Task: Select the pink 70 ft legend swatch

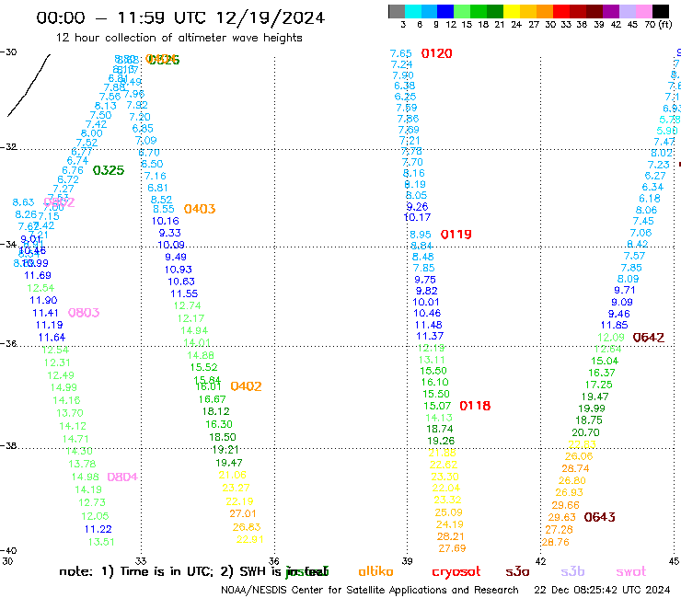Action: coord(642,11)
